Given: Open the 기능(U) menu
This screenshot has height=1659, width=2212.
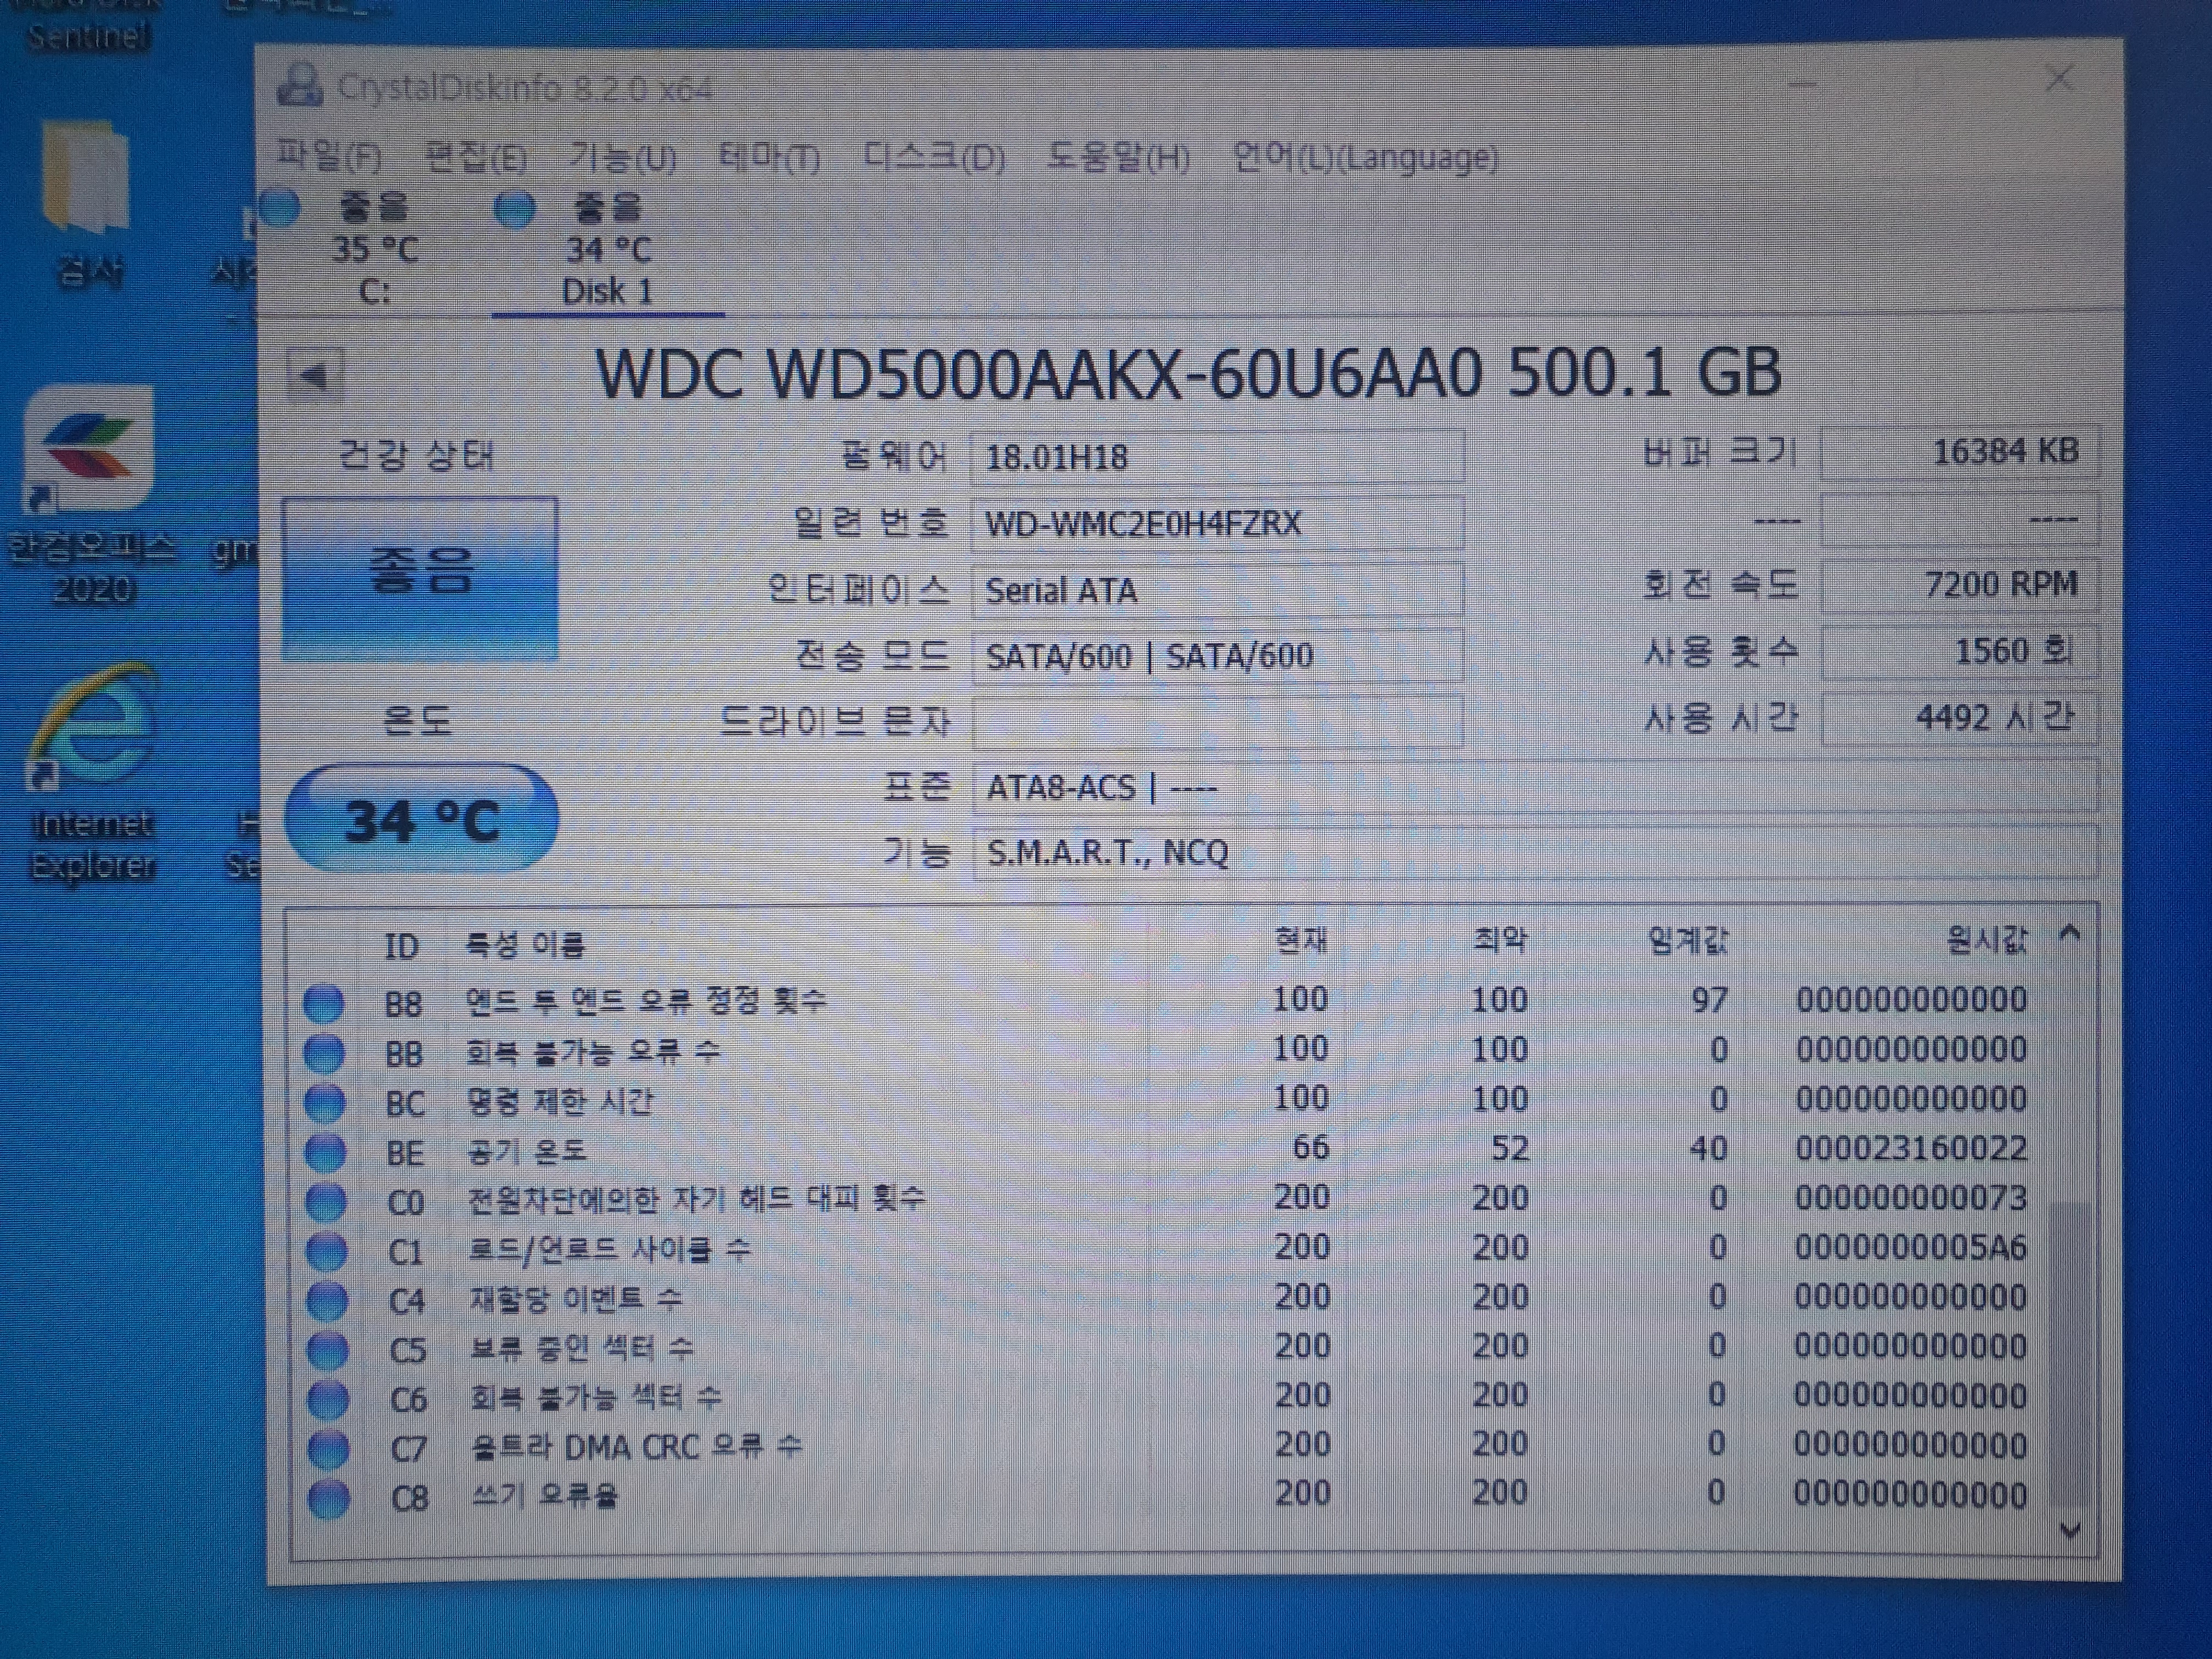Looking at the screenshot, I should [x=622, y=158].
